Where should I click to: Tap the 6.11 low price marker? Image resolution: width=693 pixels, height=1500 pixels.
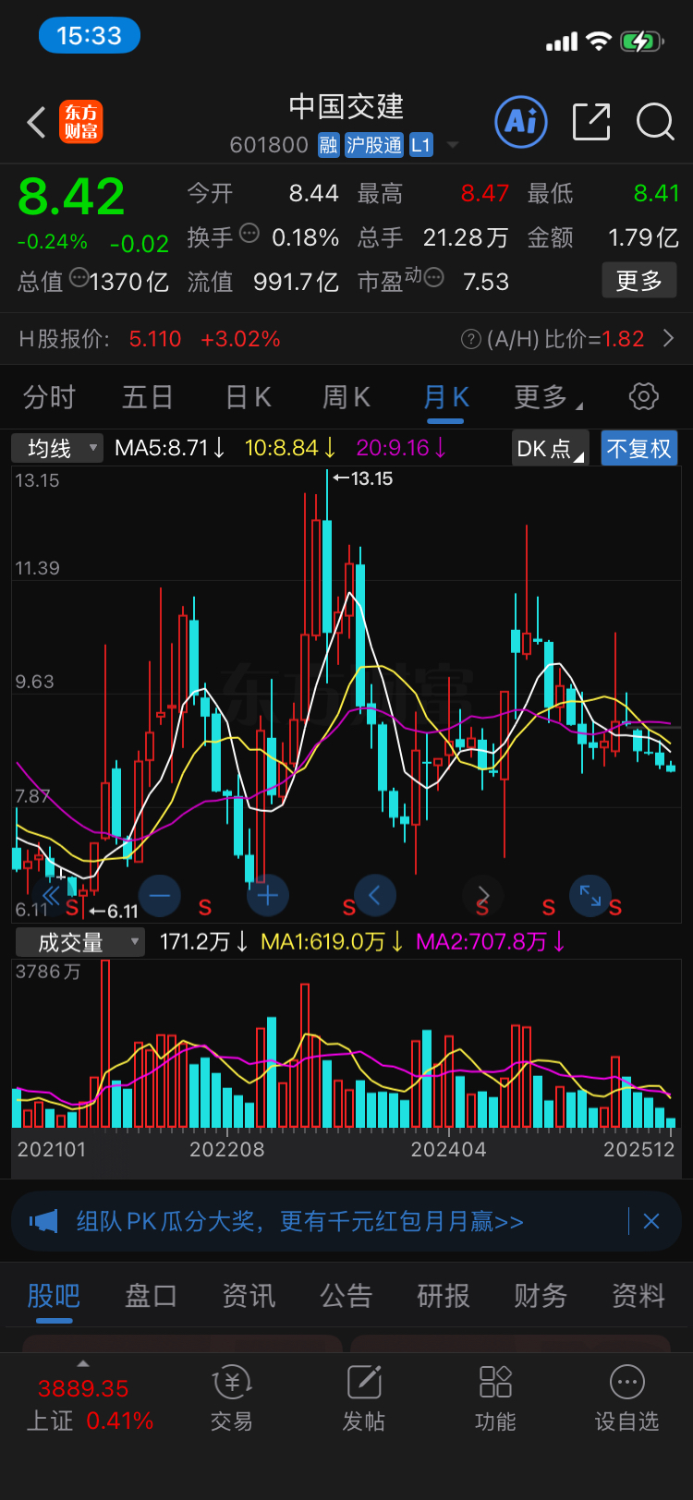[115, 912]
